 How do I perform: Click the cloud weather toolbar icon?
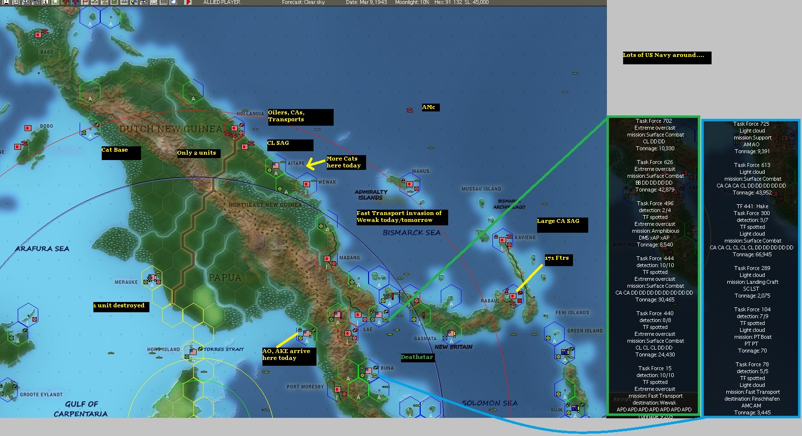click(173, 2)
